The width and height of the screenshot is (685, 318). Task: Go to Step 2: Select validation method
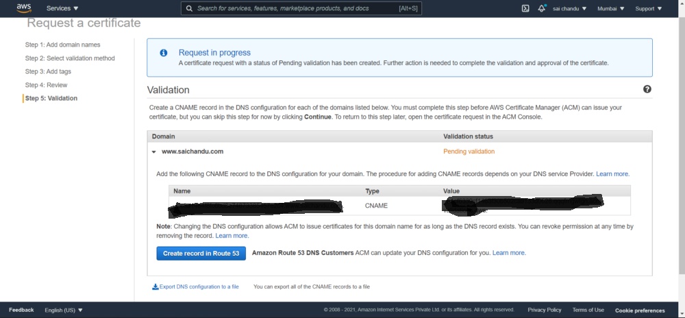tap(70, 58)
